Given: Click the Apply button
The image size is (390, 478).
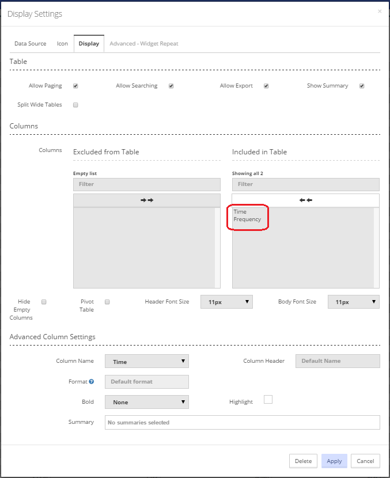Looking at the screenshot, I should (334, 461).
